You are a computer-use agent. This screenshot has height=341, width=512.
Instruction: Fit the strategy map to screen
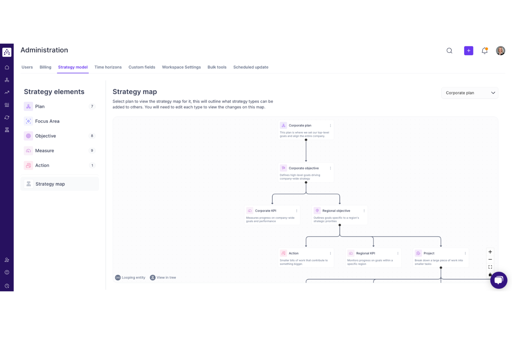[x=490, y=267]
